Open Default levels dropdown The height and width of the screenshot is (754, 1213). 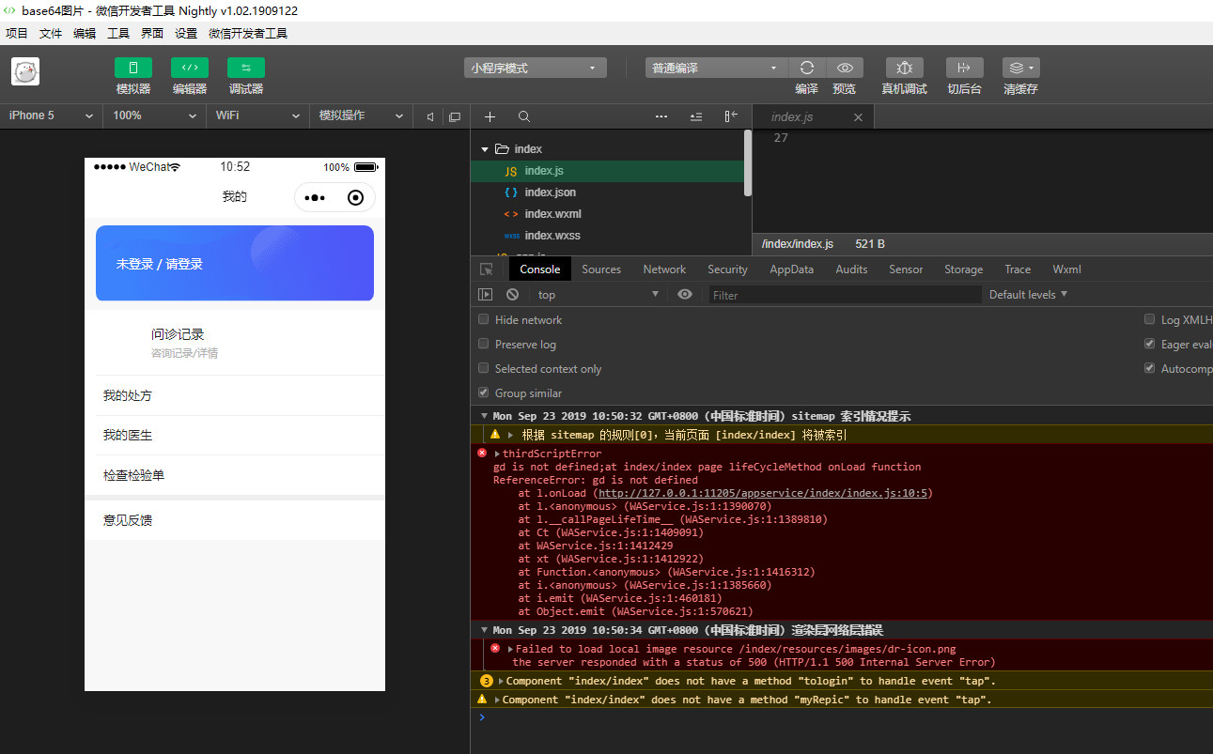click(1028, 295)
